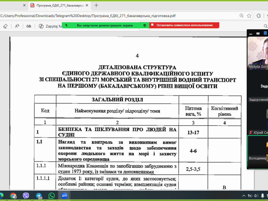Select the Юрий Си participant tile
This screenshot has width=268, height=201.
click(x=258, y=119)
